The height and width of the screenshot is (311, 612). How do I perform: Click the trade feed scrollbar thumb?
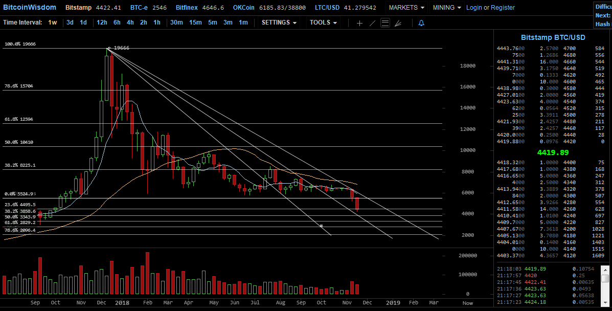tap(605, 278)
